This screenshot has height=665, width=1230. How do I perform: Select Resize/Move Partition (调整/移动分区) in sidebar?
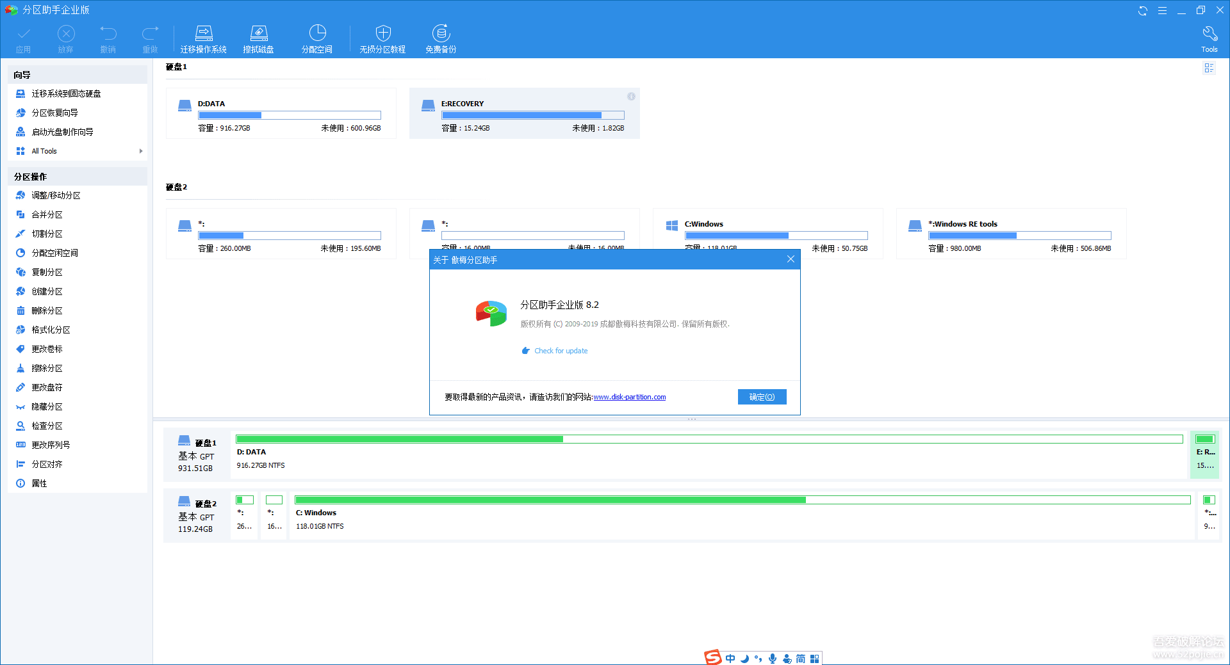click(56, 195)
